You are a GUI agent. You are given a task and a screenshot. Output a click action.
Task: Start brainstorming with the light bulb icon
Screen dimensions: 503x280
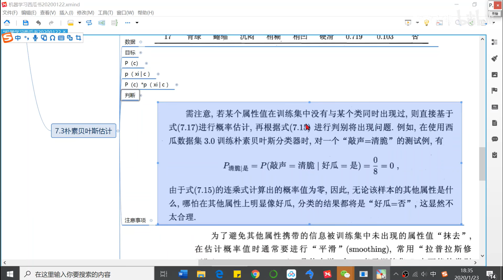tap(426, 23)
